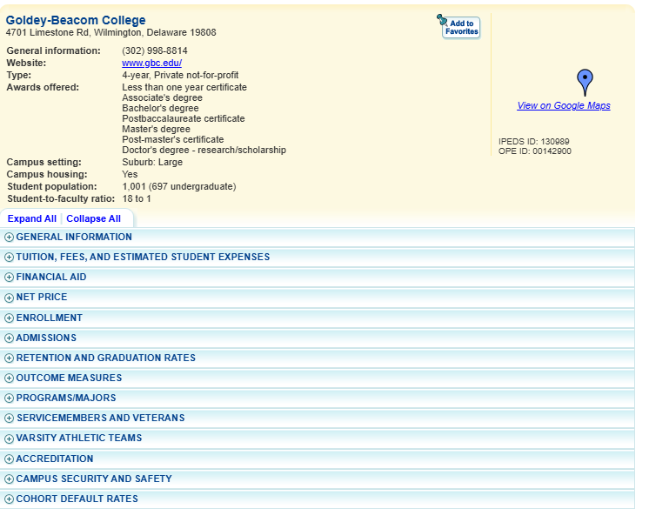Expand the Programs/Majors section
649x516 pixels.
[317, 398]
